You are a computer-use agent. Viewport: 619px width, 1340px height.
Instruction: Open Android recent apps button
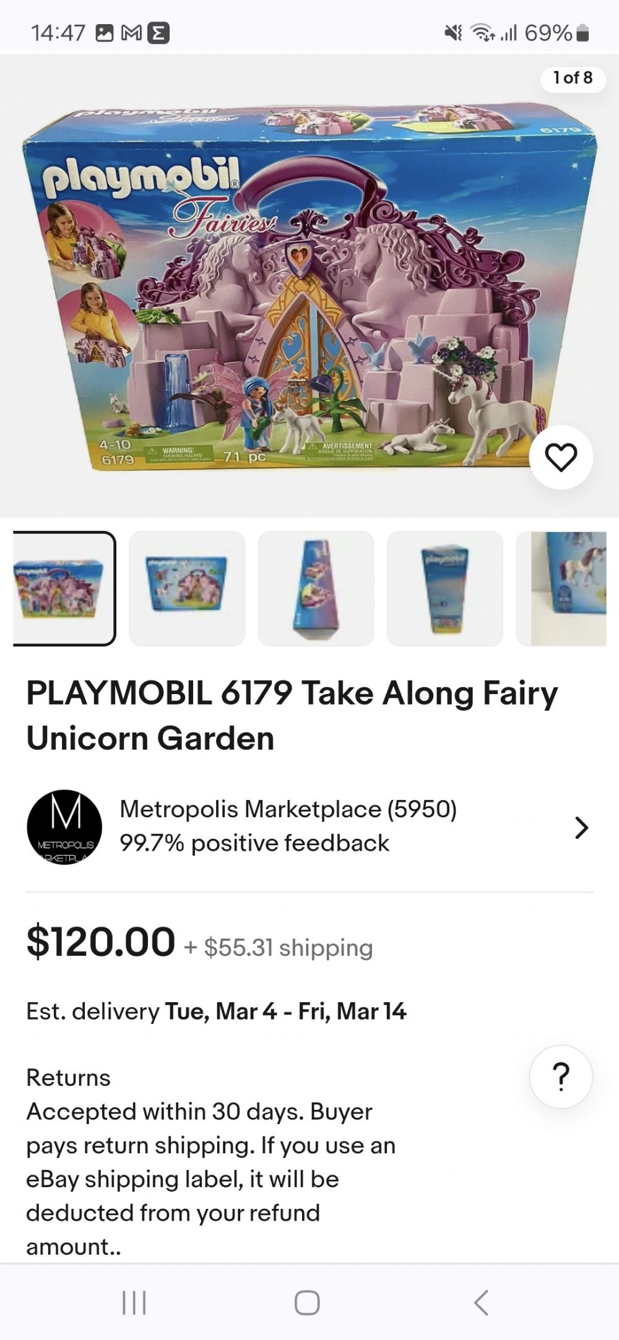point(134,1302)
